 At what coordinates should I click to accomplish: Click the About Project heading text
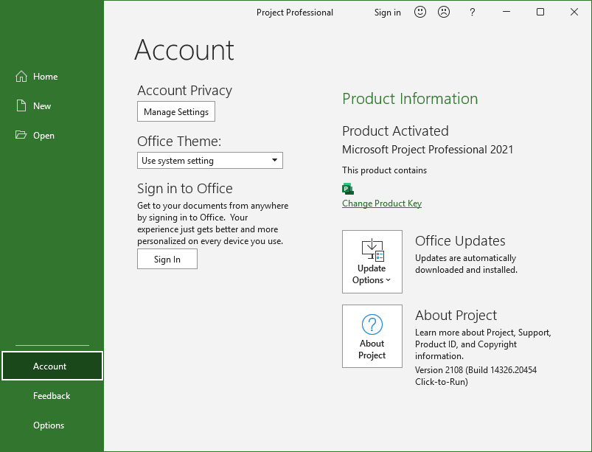[x=456, y=316]
